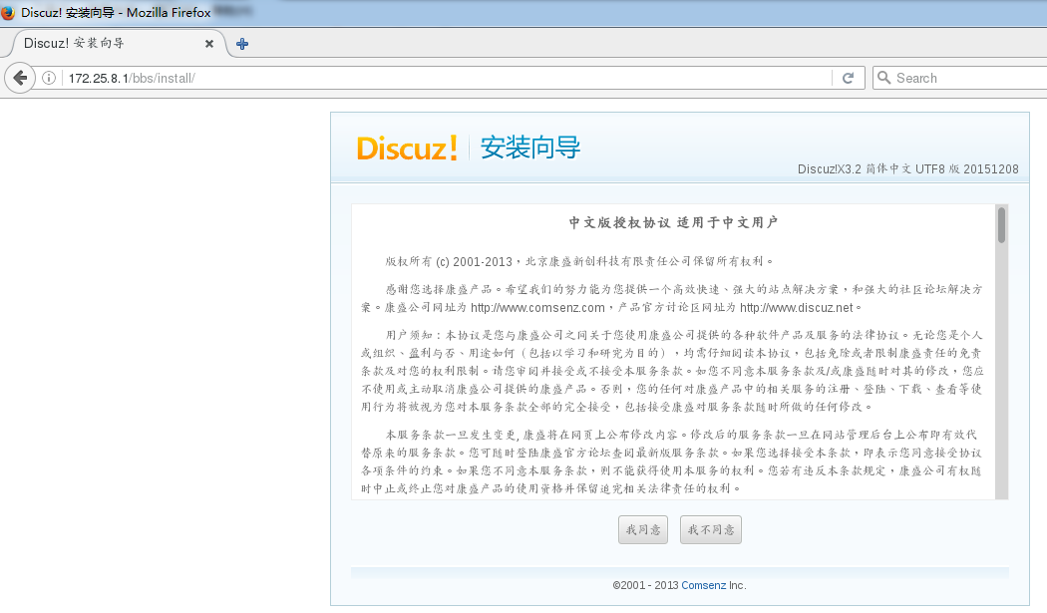Click the 安装向导 title text
The height and width of the screenshot is (613, 1047).
coord(530,147)
